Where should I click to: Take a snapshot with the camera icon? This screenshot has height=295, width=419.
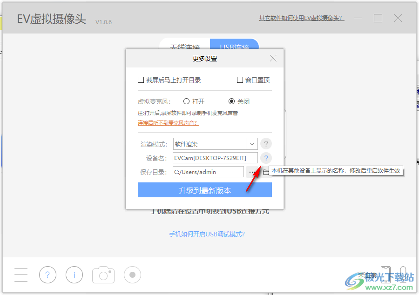point(103,275)
